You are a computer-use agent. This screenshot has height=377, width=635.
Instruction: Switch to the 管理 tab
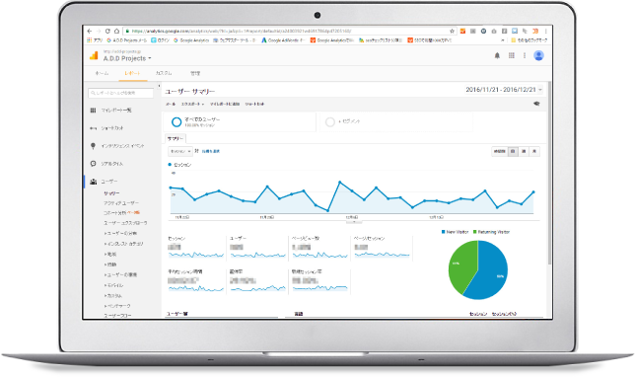point(195,73)
